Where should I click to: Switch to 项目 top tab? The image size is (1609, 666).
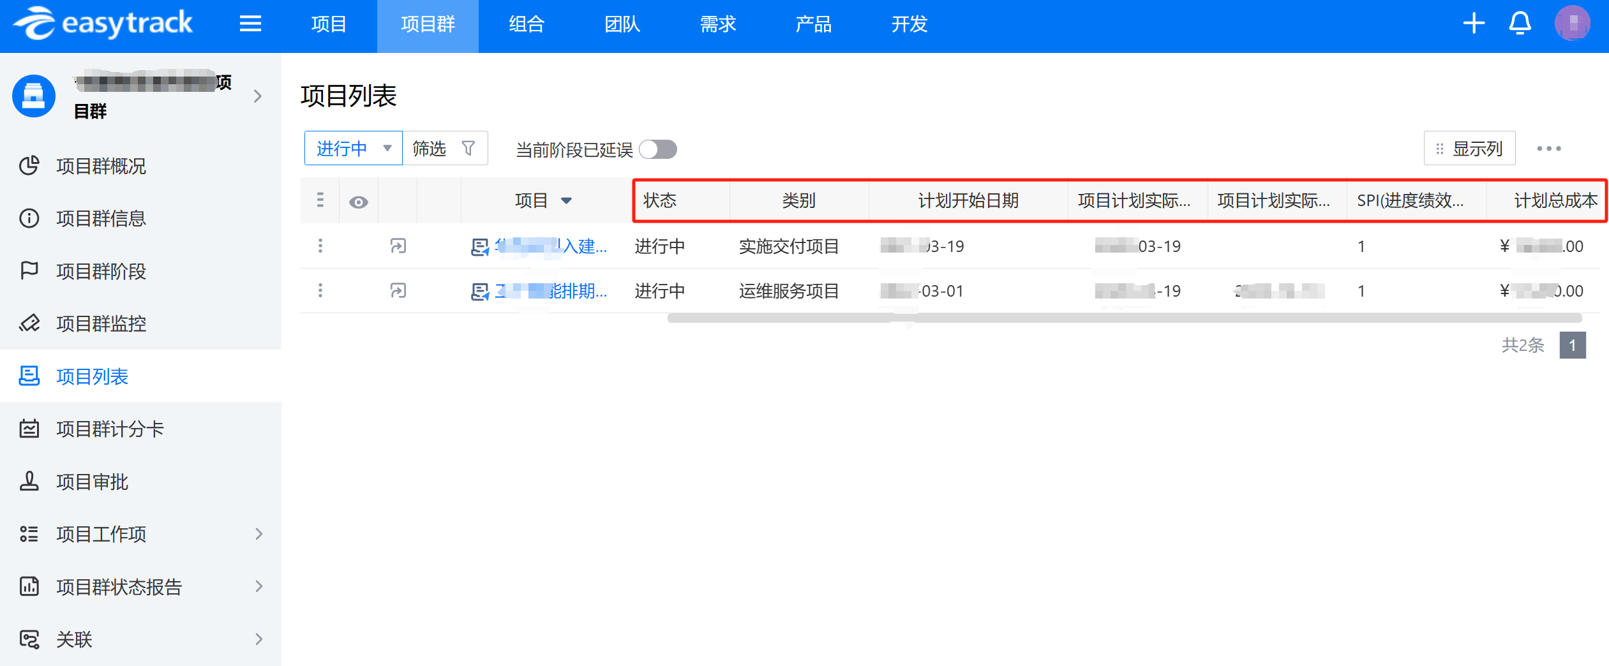pyautogui.click(x=329, y=24)
